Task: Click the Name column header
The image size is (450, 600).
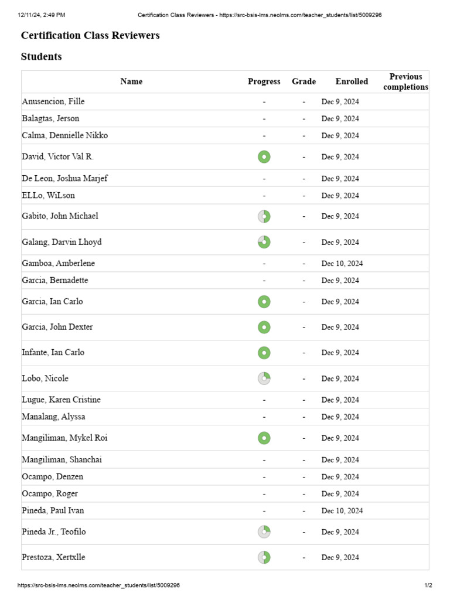Action: click(131, 81)
